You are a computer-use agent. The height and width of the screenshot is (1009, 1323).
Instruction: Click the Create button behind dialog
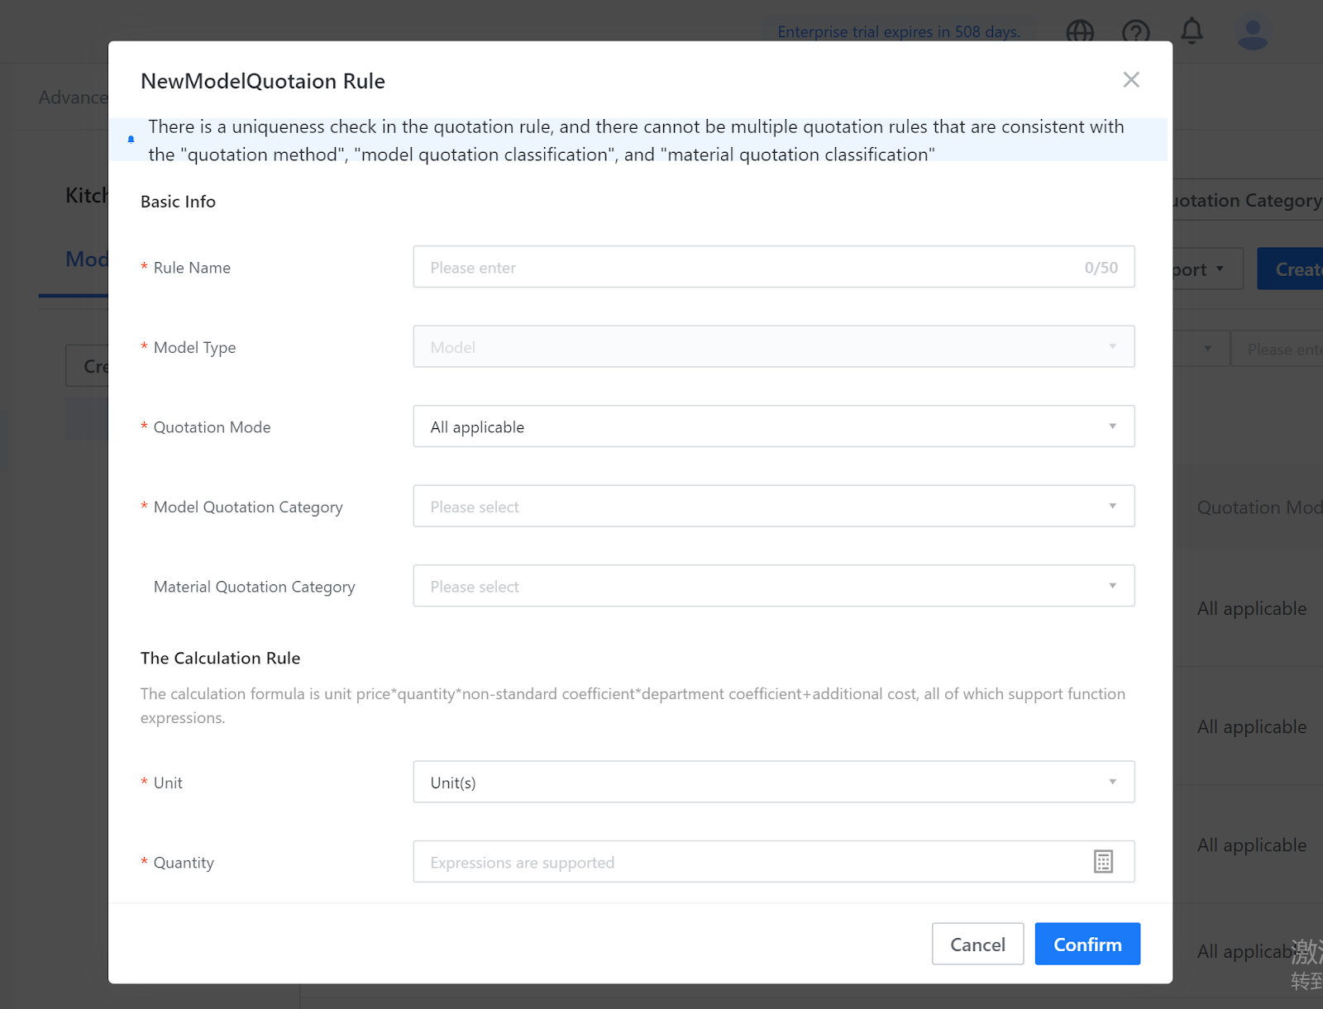1294,269
